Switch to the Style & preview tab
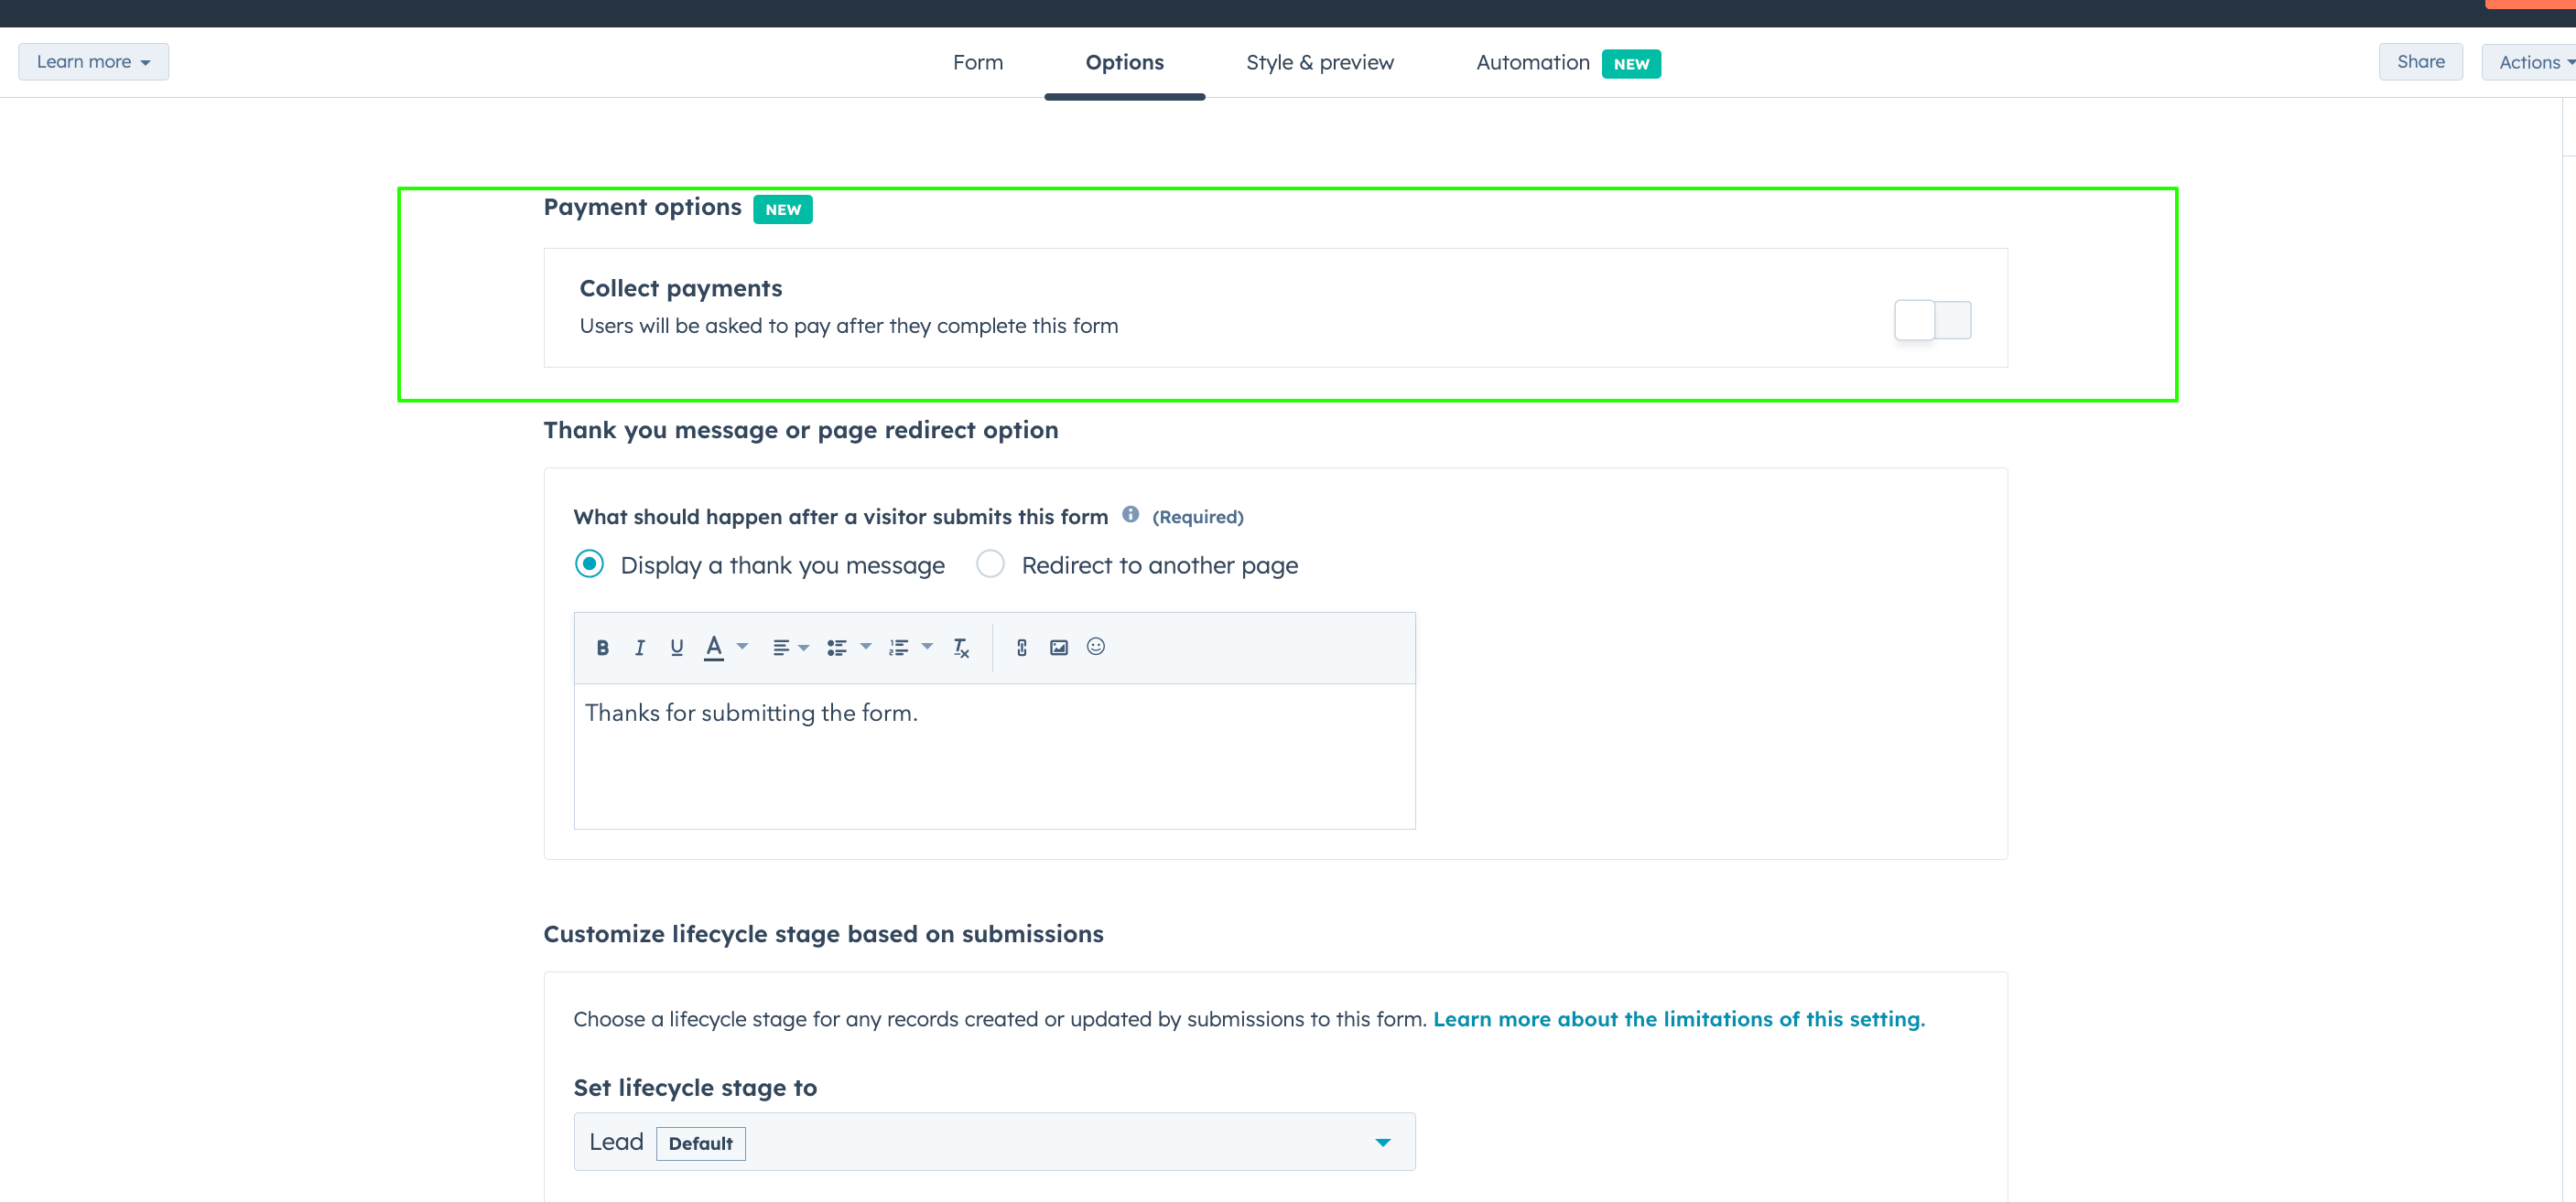 click(x=1320, y=62)
